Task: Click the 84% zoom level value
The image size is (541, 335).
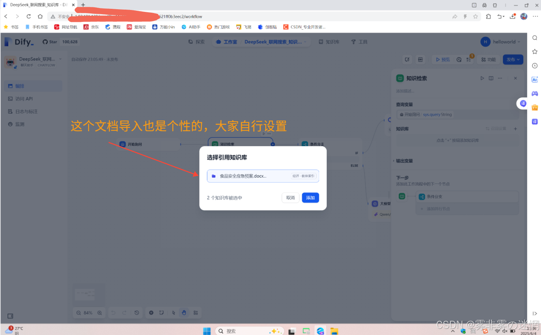Action: click(x=88, y=313)
